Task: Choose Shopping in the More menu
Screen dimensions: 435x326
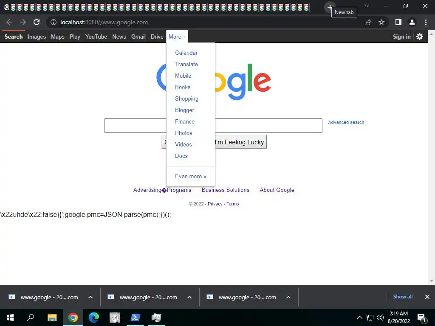Action: coord(187,98)
